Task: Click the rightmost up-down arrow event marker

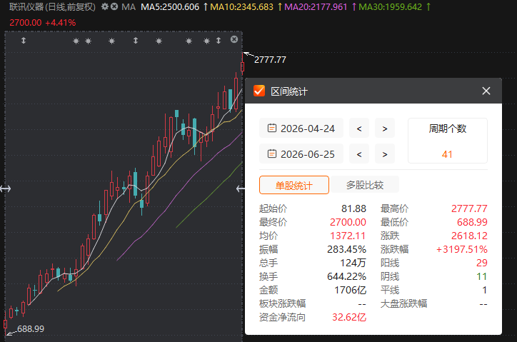Action: coord(219,41)
